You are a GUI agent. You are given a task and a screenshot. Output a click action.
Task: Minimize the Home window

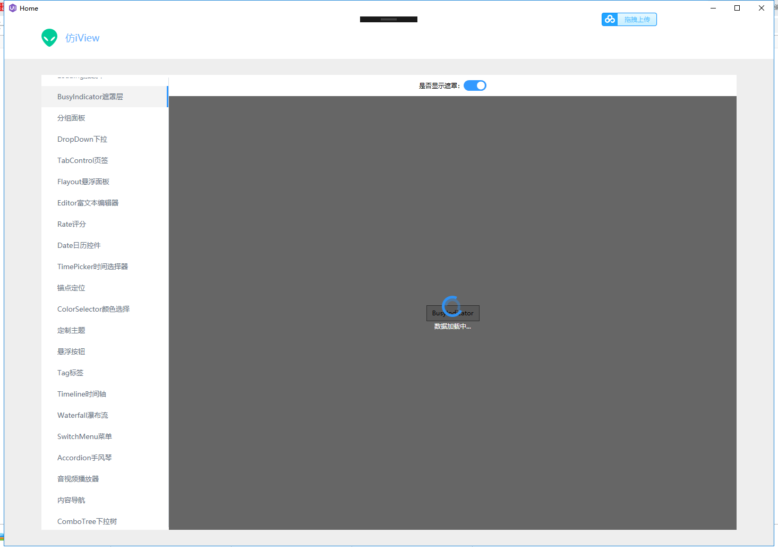click(713, 8)
